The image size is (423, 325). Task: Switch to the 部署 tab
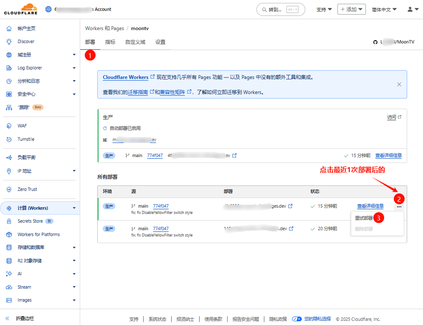(x=90, y=42)
